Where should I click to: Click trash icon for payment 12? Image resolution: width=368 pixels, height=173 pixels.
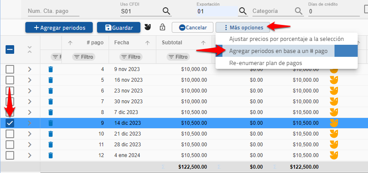tap(51, 155)
